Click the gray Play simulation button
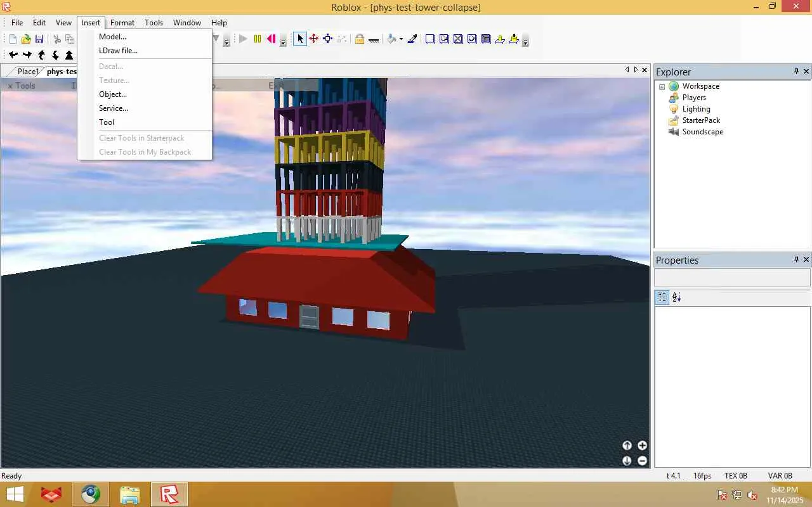Viewport: 812px width, 507px height. tap(243, 39)
